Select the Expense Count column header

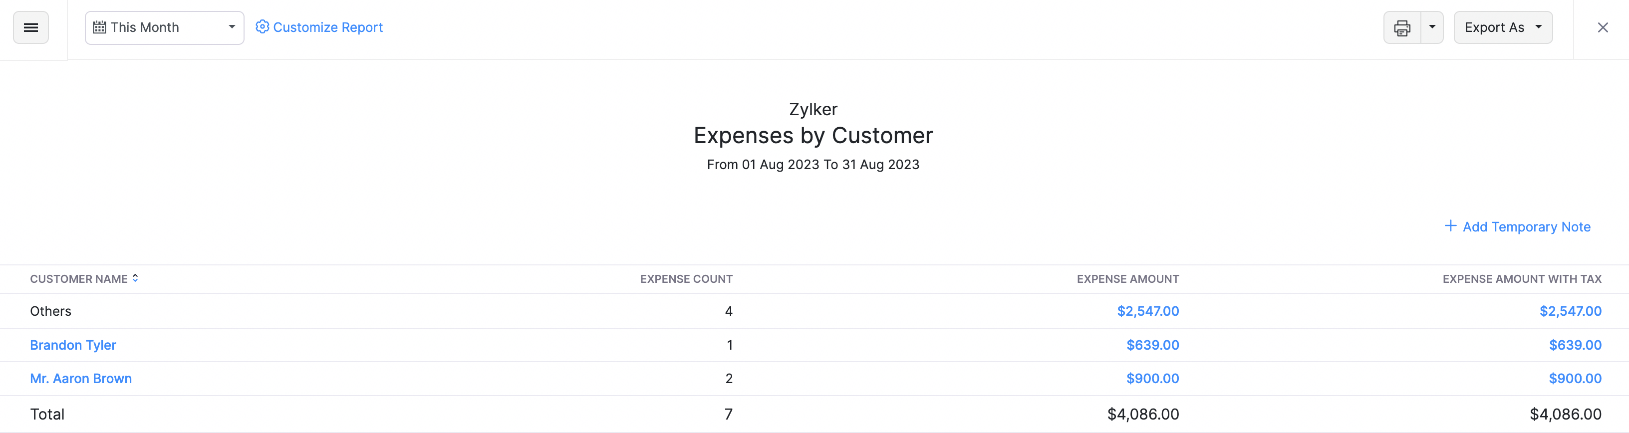686,279
